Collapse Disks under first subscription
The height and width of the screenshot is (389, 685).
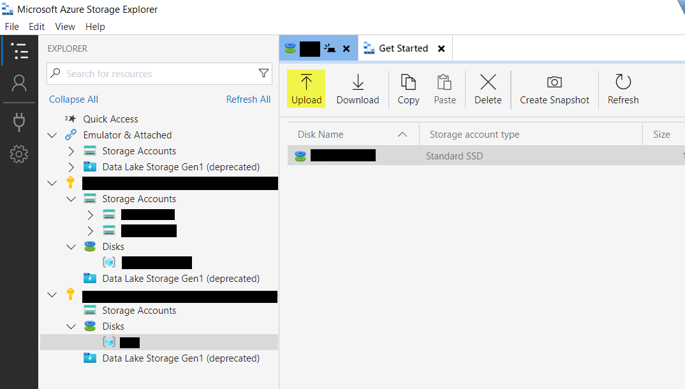coord(71,247)
